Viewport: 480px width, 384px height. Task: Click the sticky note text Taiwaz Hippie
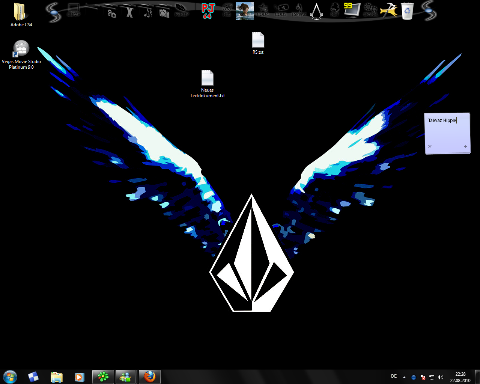pos(442,120)
